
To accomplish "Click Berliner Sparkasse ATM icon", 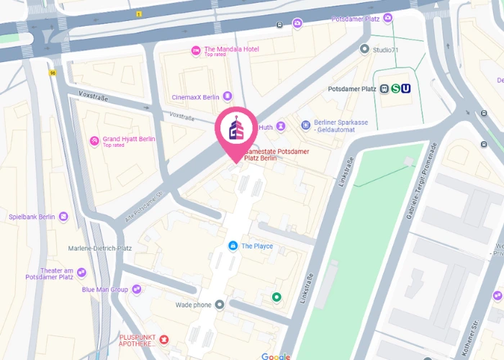I will pyautogui.click(x=305, y=125).
